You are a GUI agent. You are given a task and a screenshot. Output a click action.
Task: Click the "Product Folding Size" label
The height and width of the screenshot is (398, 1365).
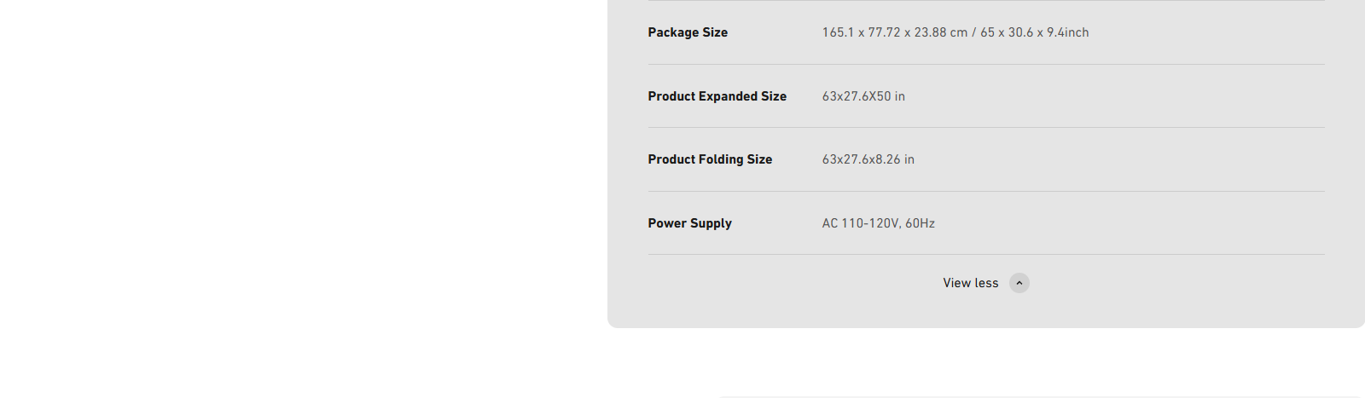pyautogui.click(x=710, y=159)
